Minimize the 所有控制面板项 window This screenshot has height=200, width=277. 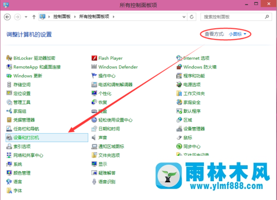point(247,4)
